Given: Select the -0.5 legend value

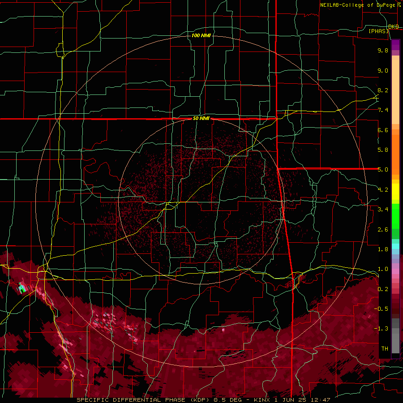Looking at the screenshot, I should [x=381, y=309].
